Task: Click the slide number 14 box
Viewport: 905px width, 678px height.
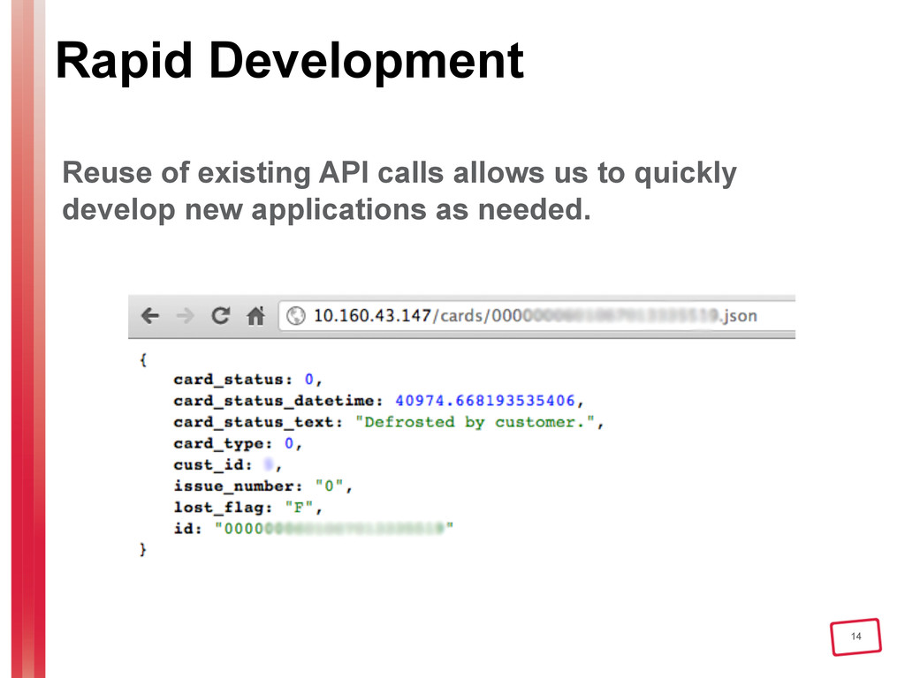Action: [x=856, y=637]
